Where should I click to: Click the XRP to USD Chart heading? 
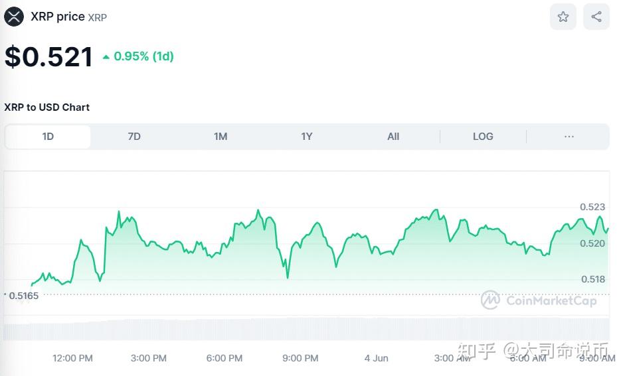[x=46, y=107]
